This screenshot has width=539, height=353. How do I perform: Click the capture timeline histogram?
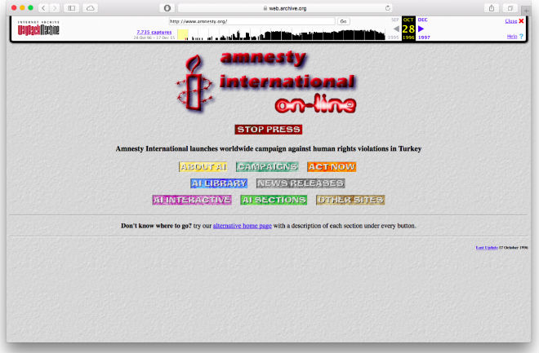click(x=281, y=34)
